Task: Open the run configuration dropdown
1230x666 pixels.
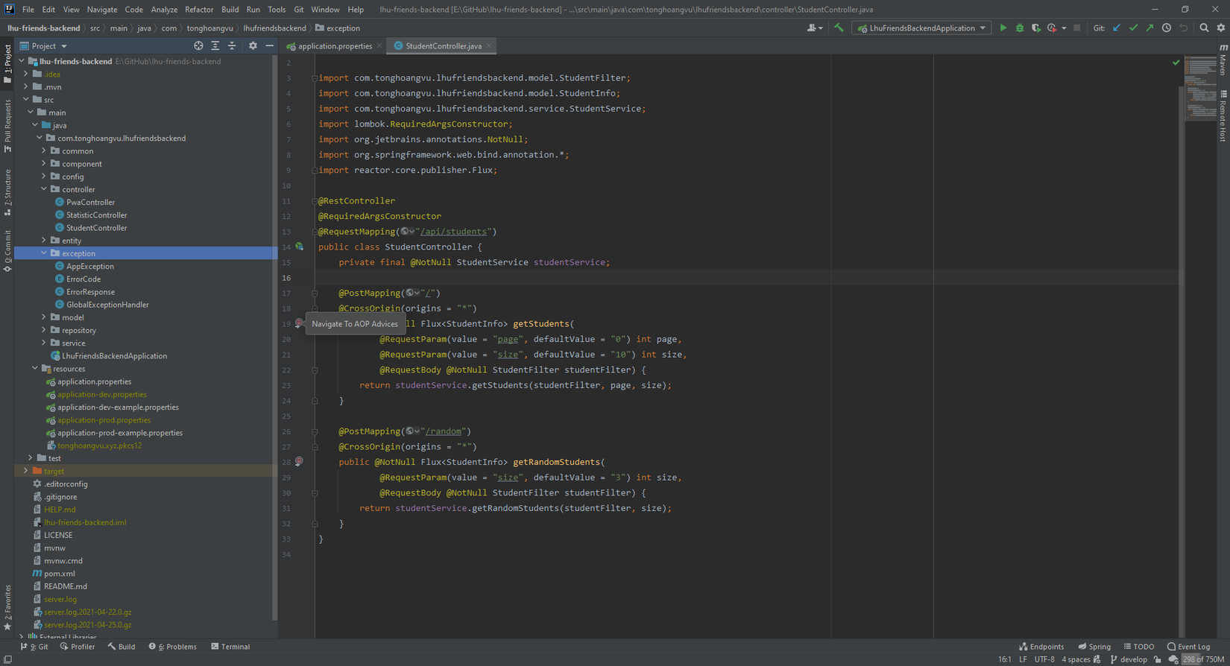Action: click(x=922, y=28)
